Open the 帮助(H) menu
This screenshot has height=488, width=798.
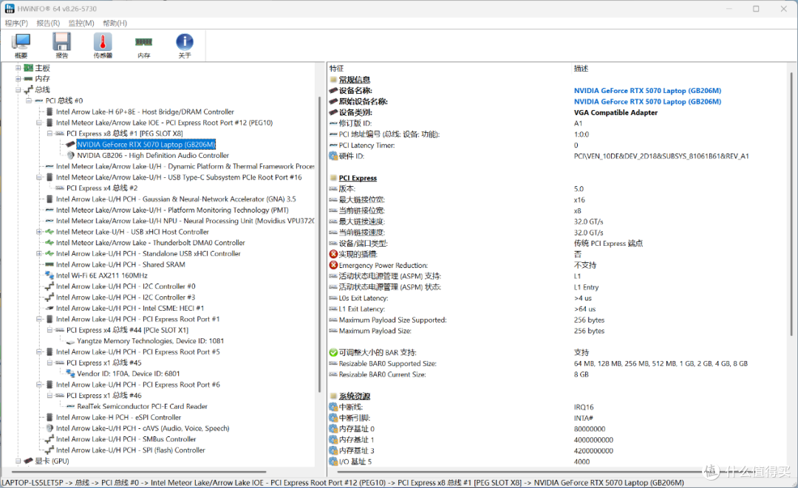coord(115,24)
